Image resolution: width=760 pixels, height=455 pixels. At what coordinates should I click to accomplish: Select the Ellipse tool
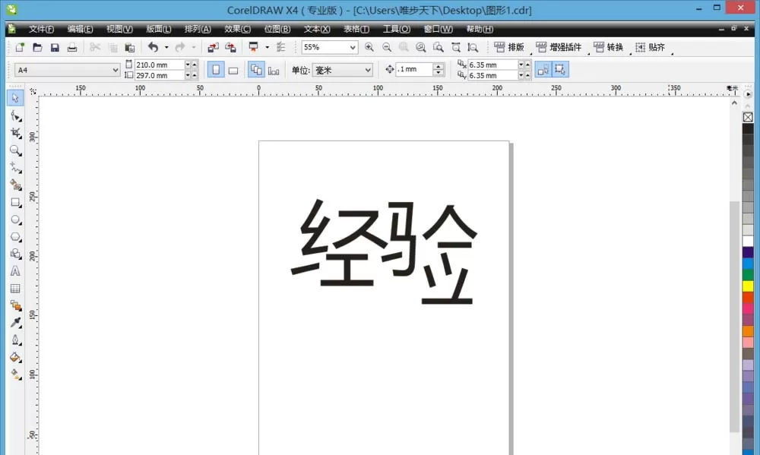(x=15, y=220)
